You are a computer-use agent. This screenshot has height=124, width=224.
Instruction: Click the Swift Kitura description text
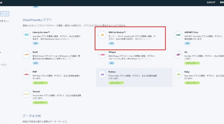click(56, 57)
